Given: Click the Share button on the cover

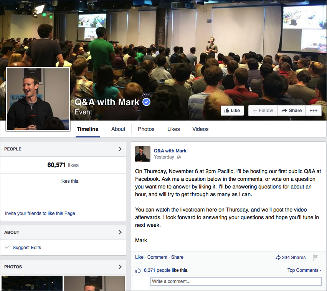Looking at the screenshot, I should (292, 111).
